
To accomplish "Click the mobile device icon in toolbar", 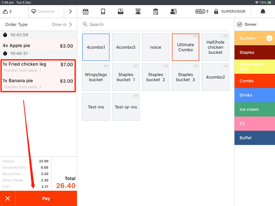I will click(103, 12).
